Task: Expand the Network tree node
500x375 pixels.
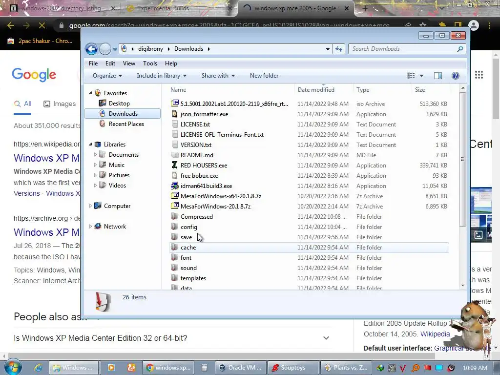Action: (90, 227)
